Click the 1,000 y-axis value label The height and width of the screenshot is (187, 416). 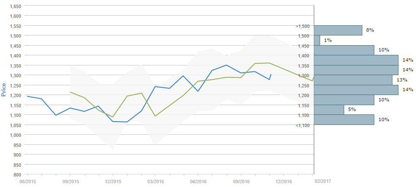coord(15,135)
